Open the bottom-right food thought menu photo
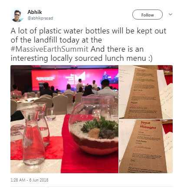 [x=146, y=146]
